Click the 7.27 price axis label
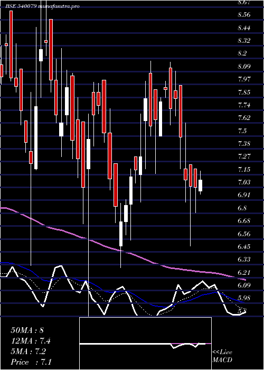264x370 pixels. (x=244, y=156)
